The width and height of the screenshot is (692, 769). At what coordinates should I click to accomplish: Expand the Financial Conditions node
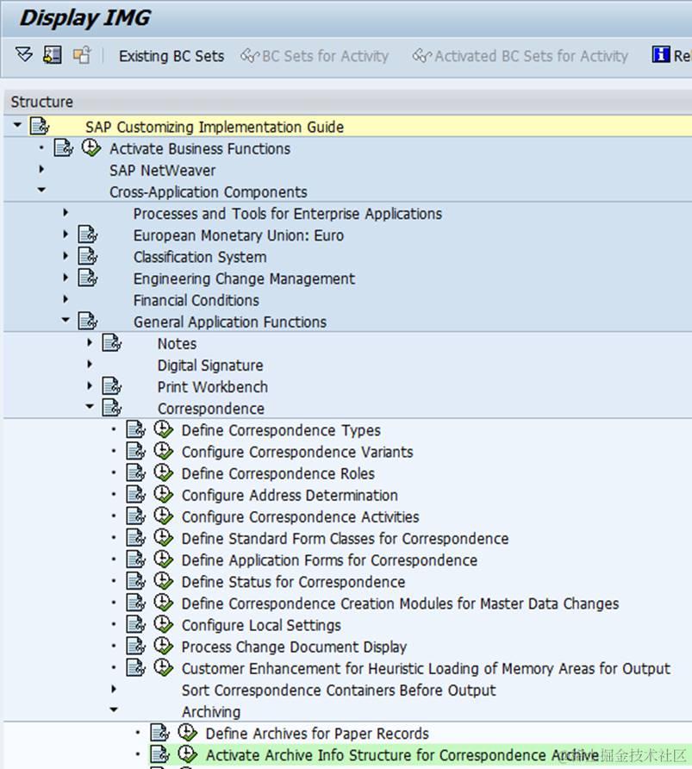[x=65, y=298]
